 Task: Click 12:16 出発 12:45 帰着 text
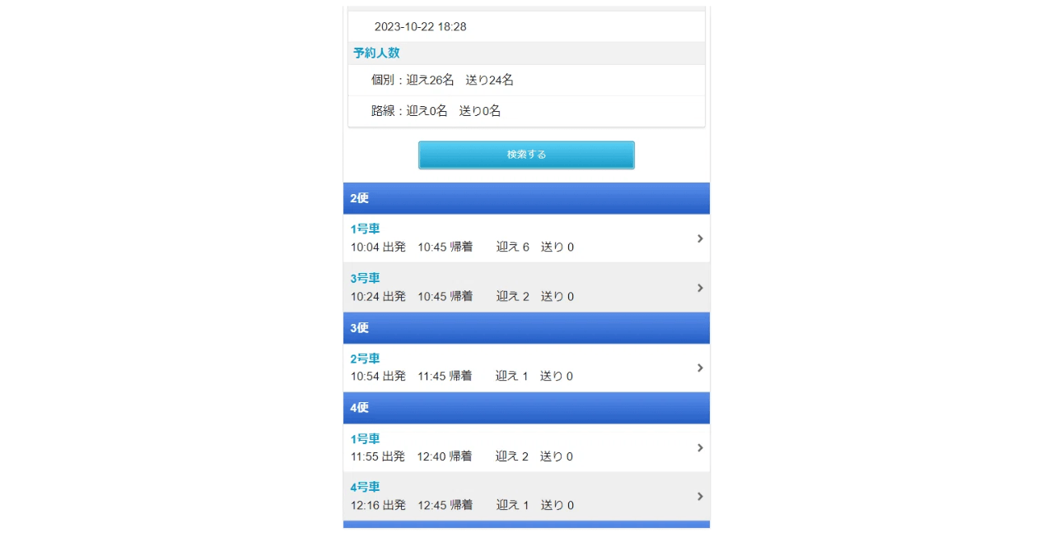tap(412, 506)
